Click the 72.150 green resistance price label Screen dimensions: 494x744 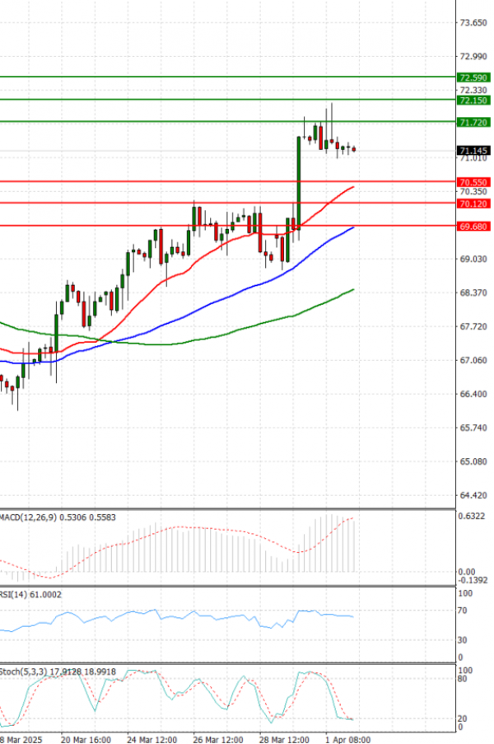coord(473,101)
